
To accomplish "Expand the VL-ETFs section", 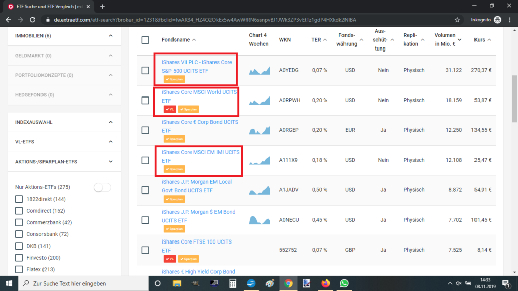I will point(64,142).
